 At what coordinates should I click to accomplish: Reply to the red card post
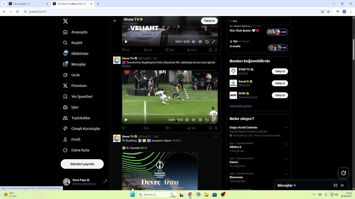124,128
